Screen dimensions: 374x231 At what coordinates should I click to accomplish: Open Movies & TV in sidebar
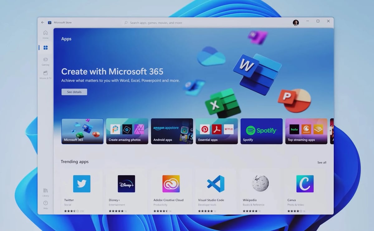[46, 74]
